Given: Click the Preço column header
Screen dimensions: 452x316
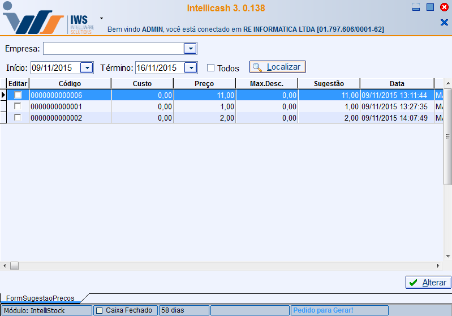Looking at the screenshot, I should click(x=204, y=84).
